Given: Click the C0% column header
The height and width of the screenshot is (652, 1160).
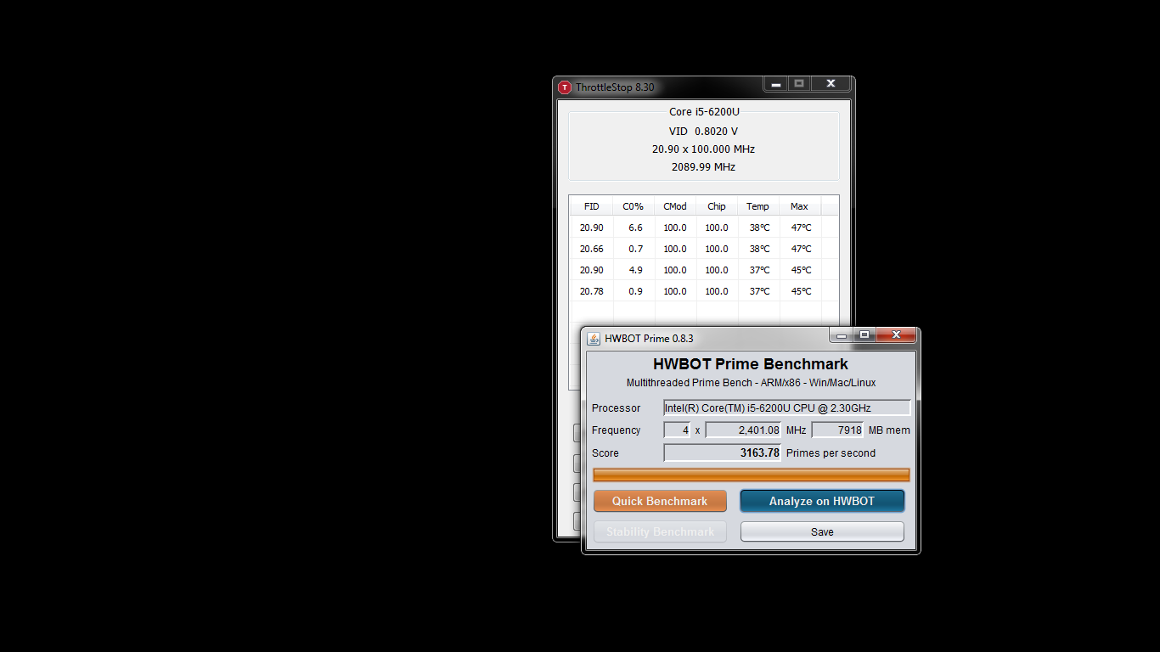Looking at the screenshot, I should tap(633, 206).
